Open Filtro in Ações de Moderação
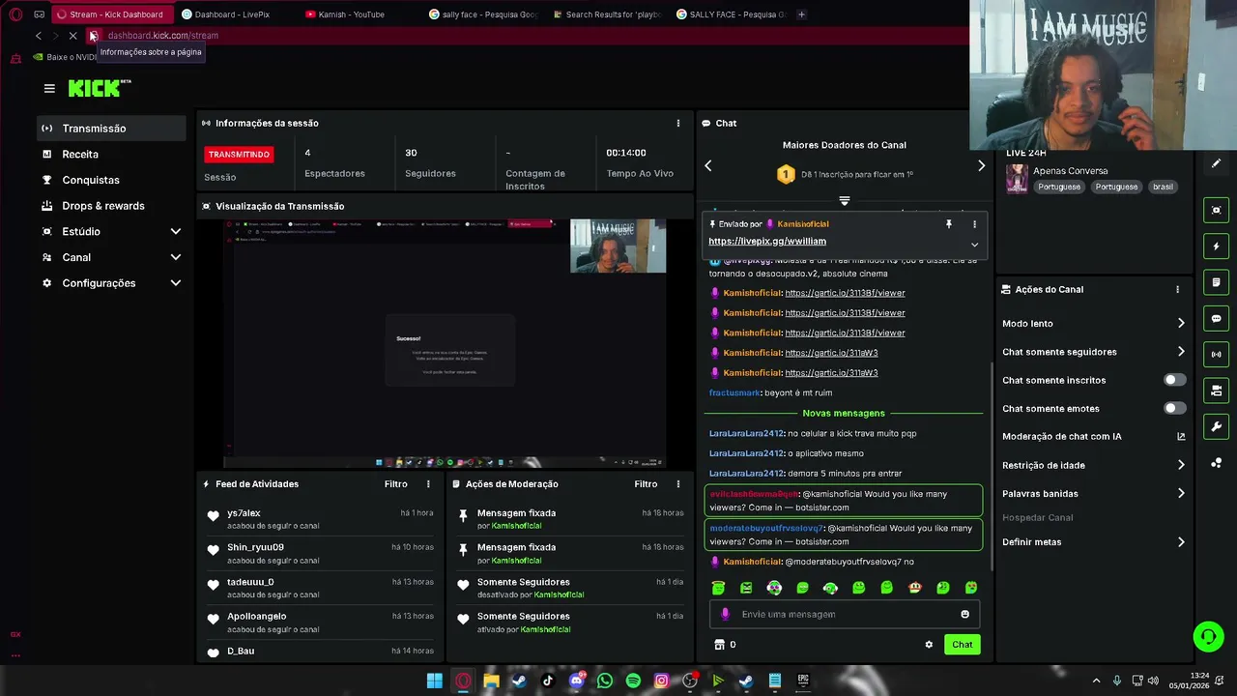Screen dimensions: 1237x696 [x=646, y=484]
